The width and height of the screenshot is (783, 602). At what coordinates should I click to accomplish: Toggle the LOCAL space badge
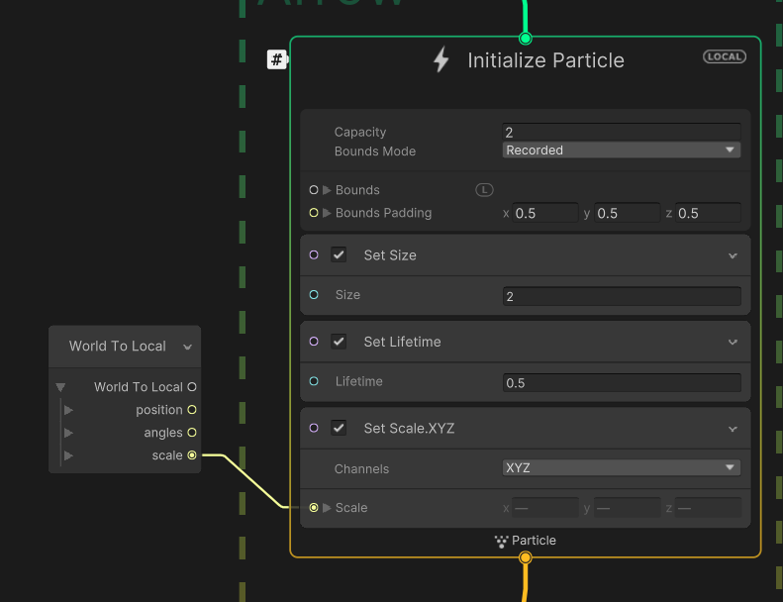pyautogui.click(x=725, y=56)
